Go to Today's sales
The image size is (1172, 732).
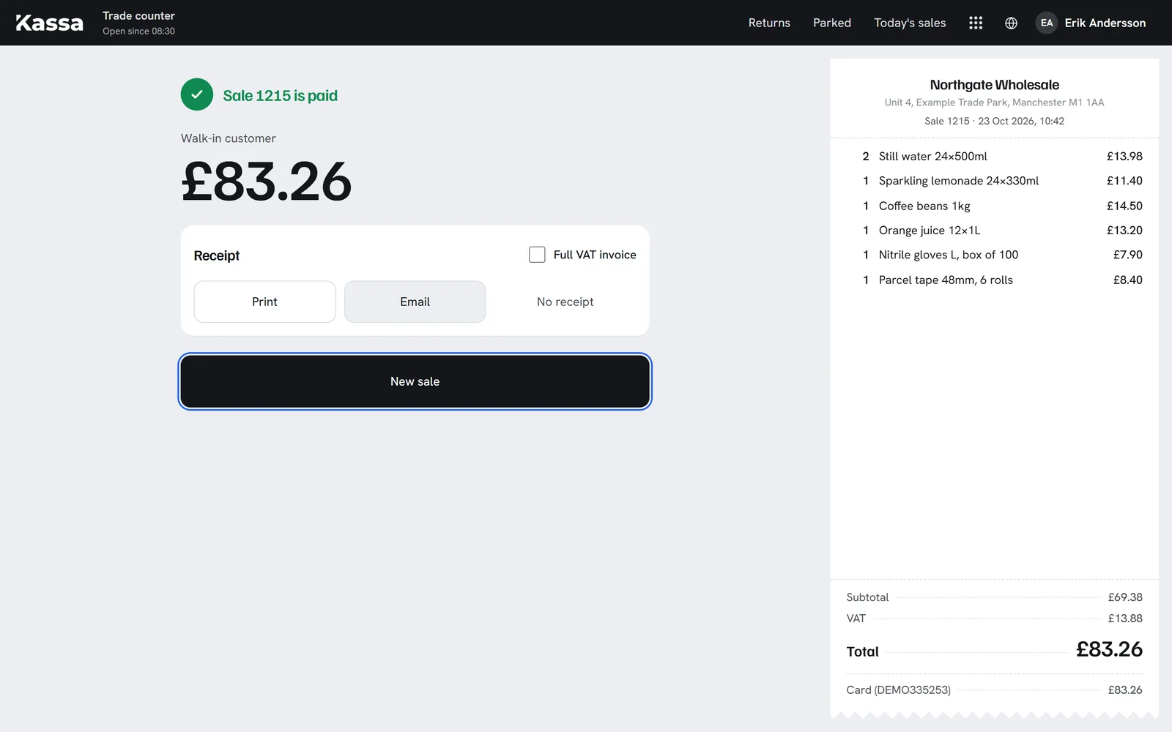pyautogui.click(x=910, y=23)
